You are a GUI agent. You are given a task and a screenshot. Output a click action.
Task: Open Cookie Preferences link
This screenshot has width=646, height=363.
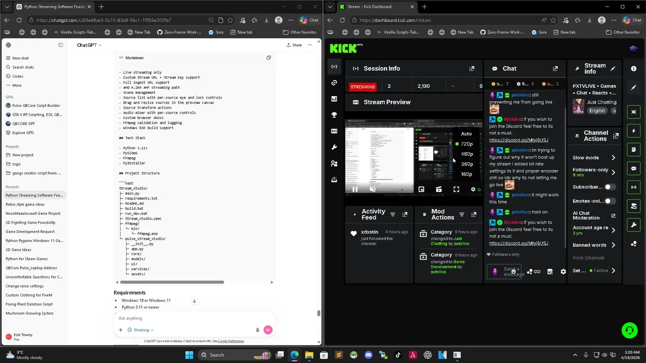pyautogui.click(x=231, y=341)
